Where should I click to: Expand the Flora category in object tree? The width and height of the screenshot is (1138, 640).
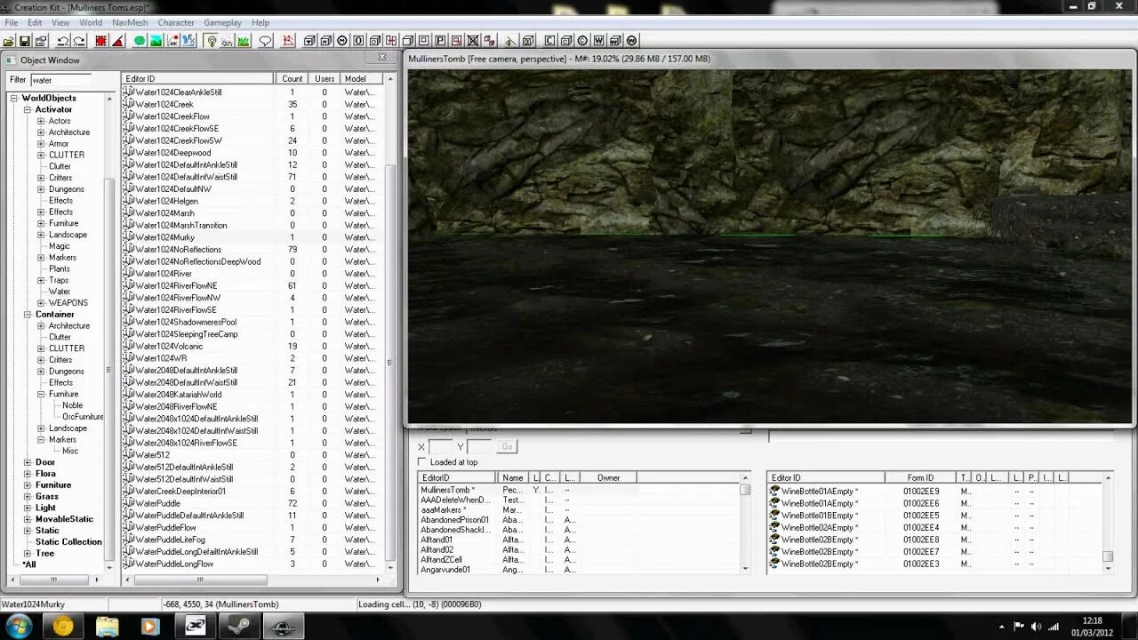pos(28,474)
